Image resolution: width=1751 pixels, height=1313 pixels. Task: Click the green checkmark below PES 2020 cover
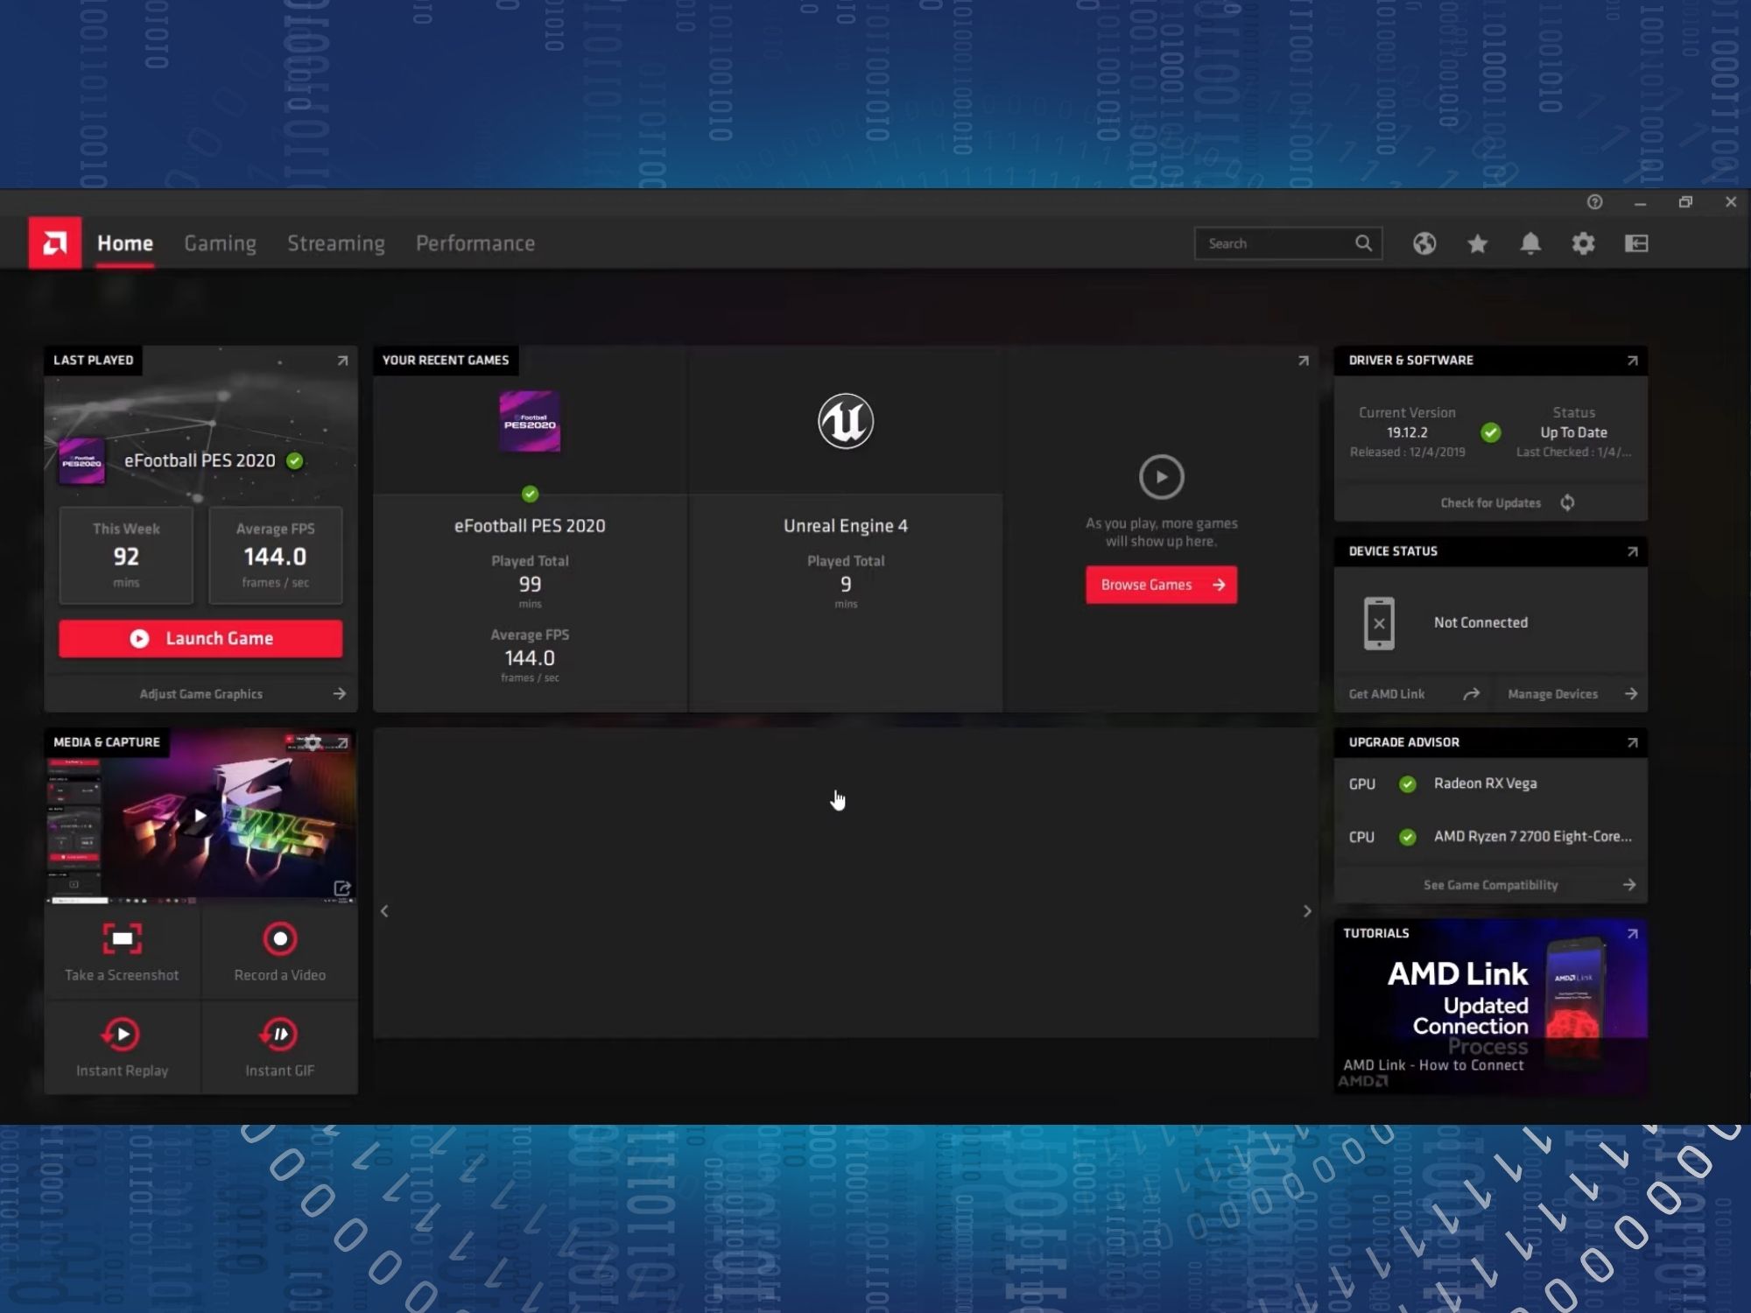530,494
